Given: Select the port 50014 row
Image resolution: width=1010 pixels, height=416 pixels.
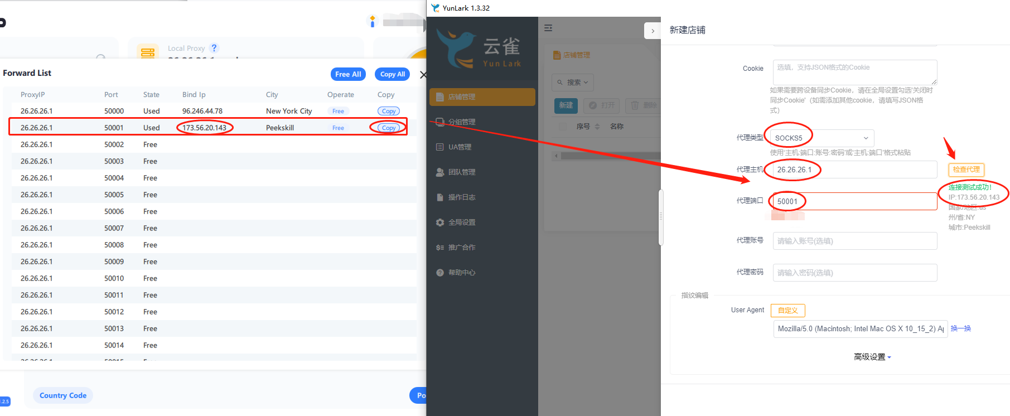Looking at the screenshot, I should [214, 345].
